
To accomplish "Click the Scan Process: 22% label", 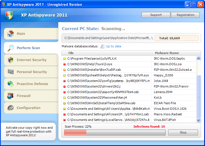I will 78,126.
